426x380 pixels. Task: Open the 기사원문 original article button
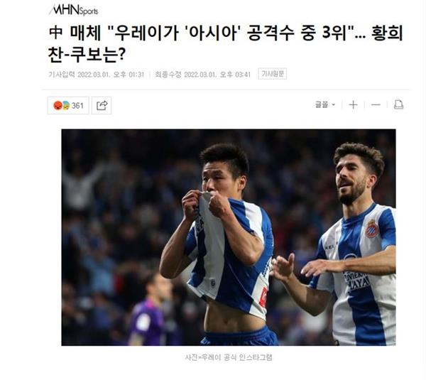(272, 74)
